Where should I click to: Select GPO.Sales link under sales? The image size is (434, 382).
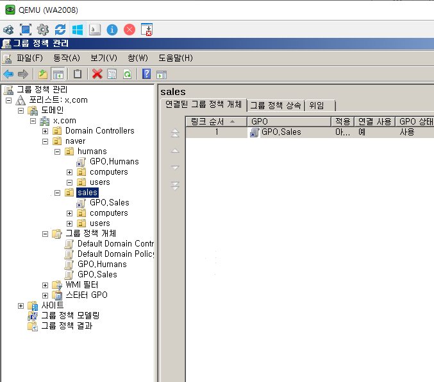click(110, 203)
